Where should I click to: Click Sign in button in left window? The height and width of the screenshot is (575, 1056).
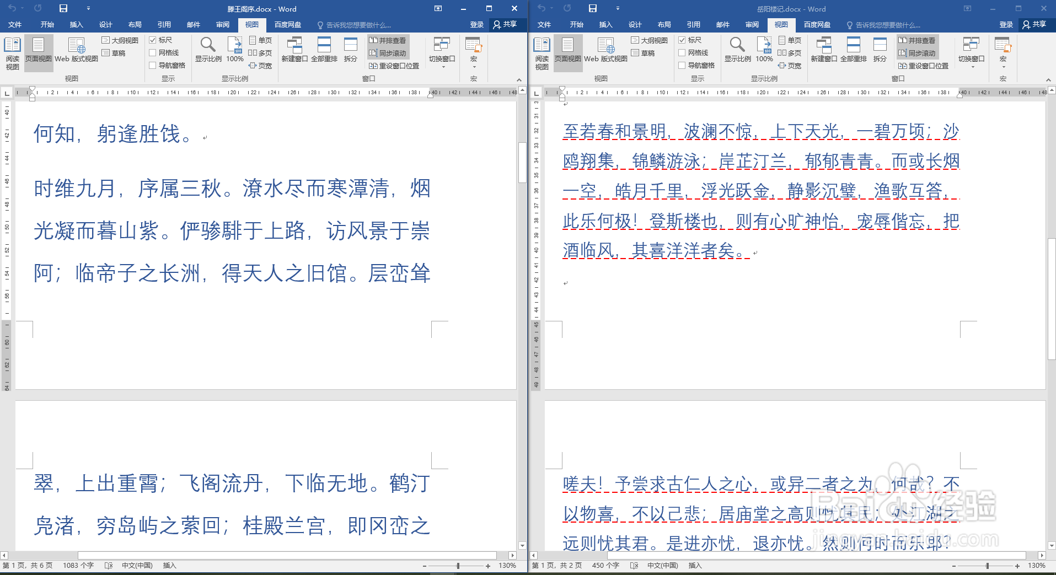pos(476,25)
